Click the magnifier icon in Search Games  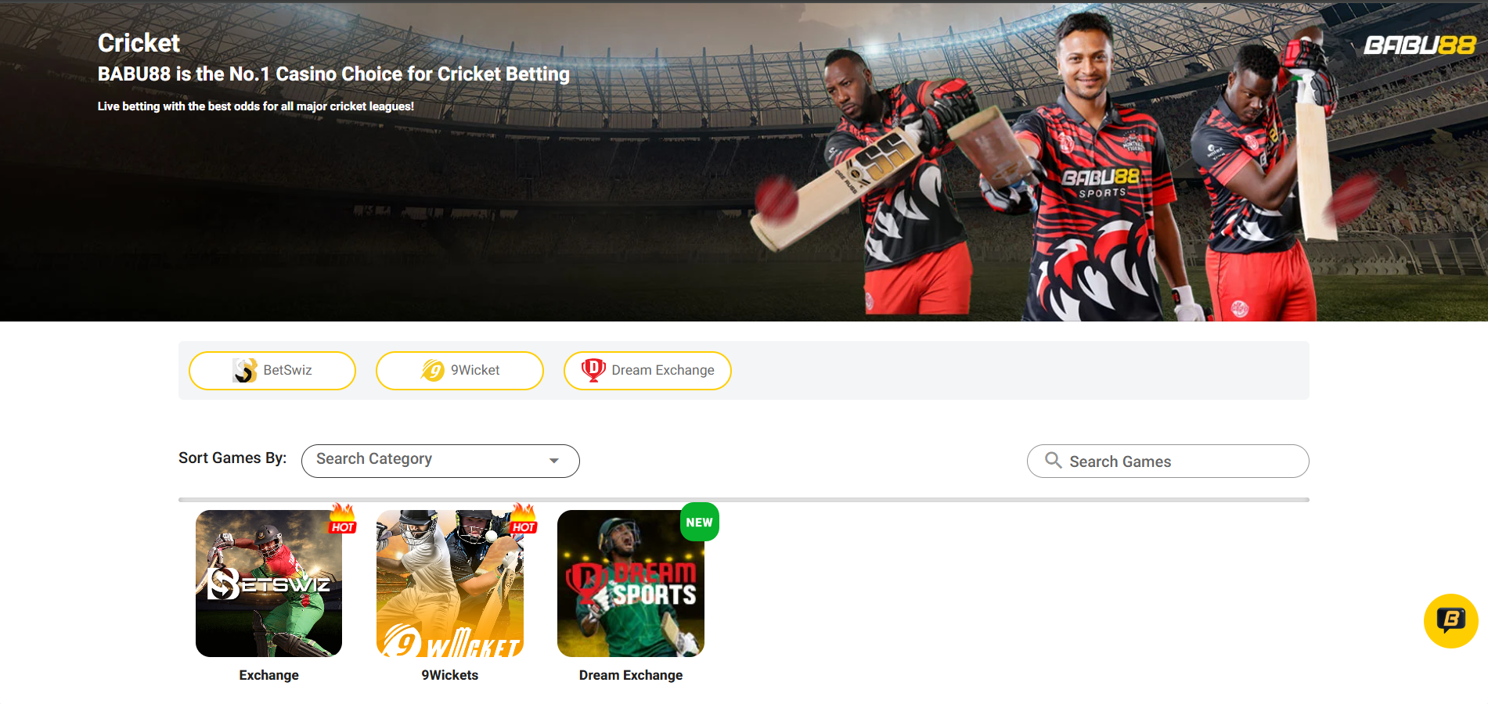[x=1054, y=461]
